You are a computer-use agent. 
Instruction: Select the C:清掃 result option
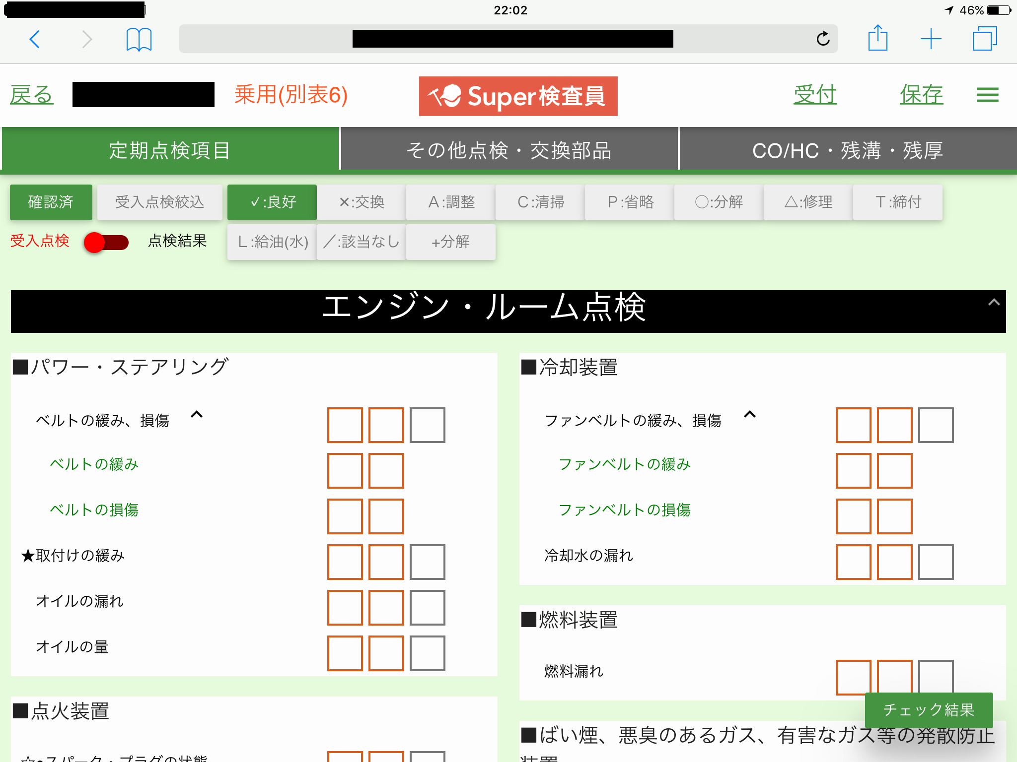pos(540,202)
